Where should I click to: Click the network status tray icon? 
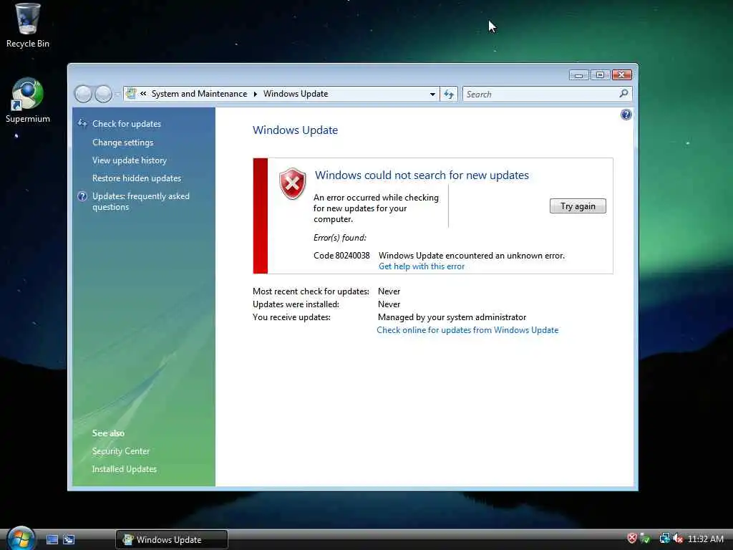tap(664, 539)
